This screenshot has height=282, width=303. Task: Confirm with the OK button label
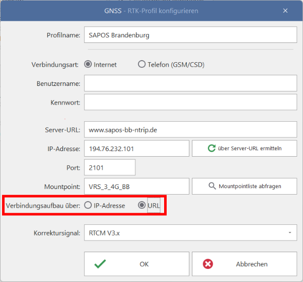tap(144, 264)
